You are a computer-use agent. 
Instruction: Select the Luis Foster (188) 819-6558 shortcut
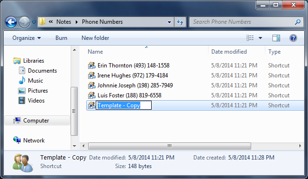pyautogui.click(x=129, y=95)
